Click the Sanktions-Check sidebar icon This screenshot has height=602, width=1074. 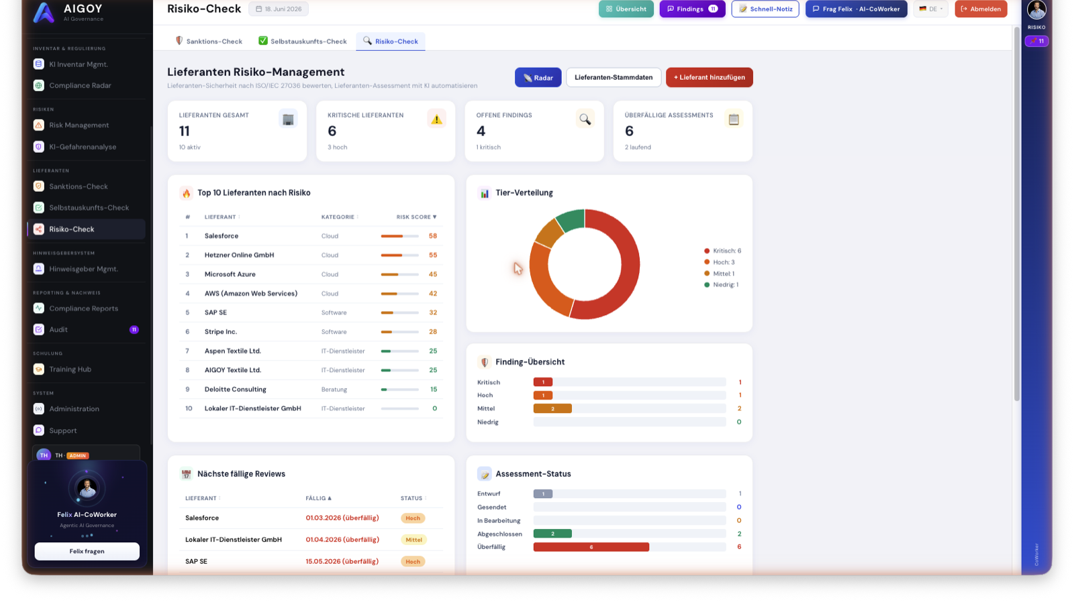pos(39,186)
